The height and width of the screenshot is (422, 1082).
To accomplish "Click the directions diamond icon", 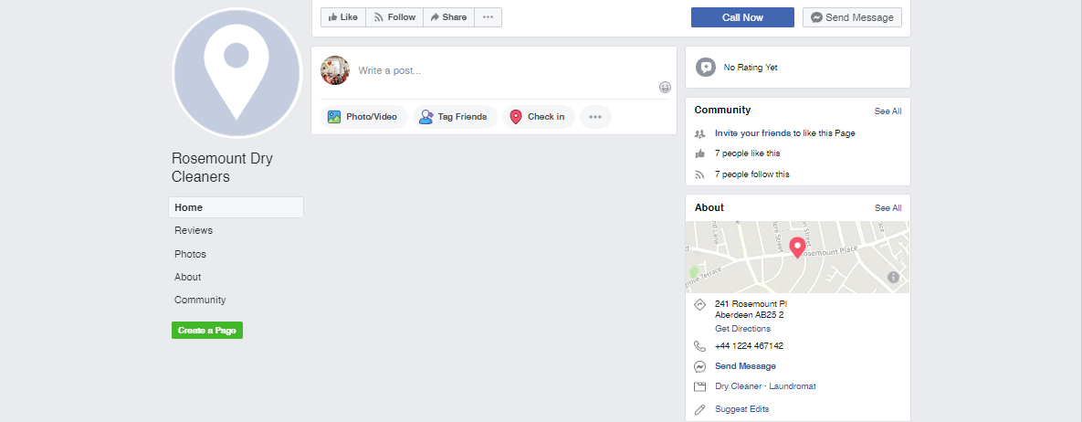I will click(x=699, y=304).
